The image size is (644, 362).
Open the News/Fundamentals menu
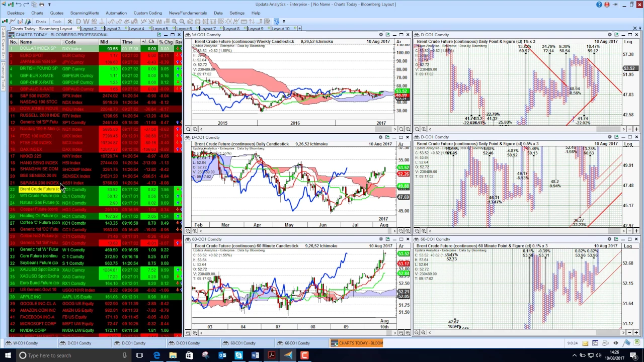pyautogui.click(x=188, y=13)
